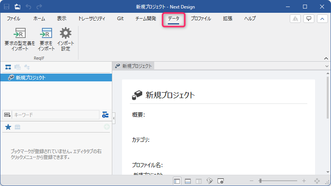Collapse the ribbon panel with small caret
The height and width of the screenshot is (186, 331).
click(326, 59)
